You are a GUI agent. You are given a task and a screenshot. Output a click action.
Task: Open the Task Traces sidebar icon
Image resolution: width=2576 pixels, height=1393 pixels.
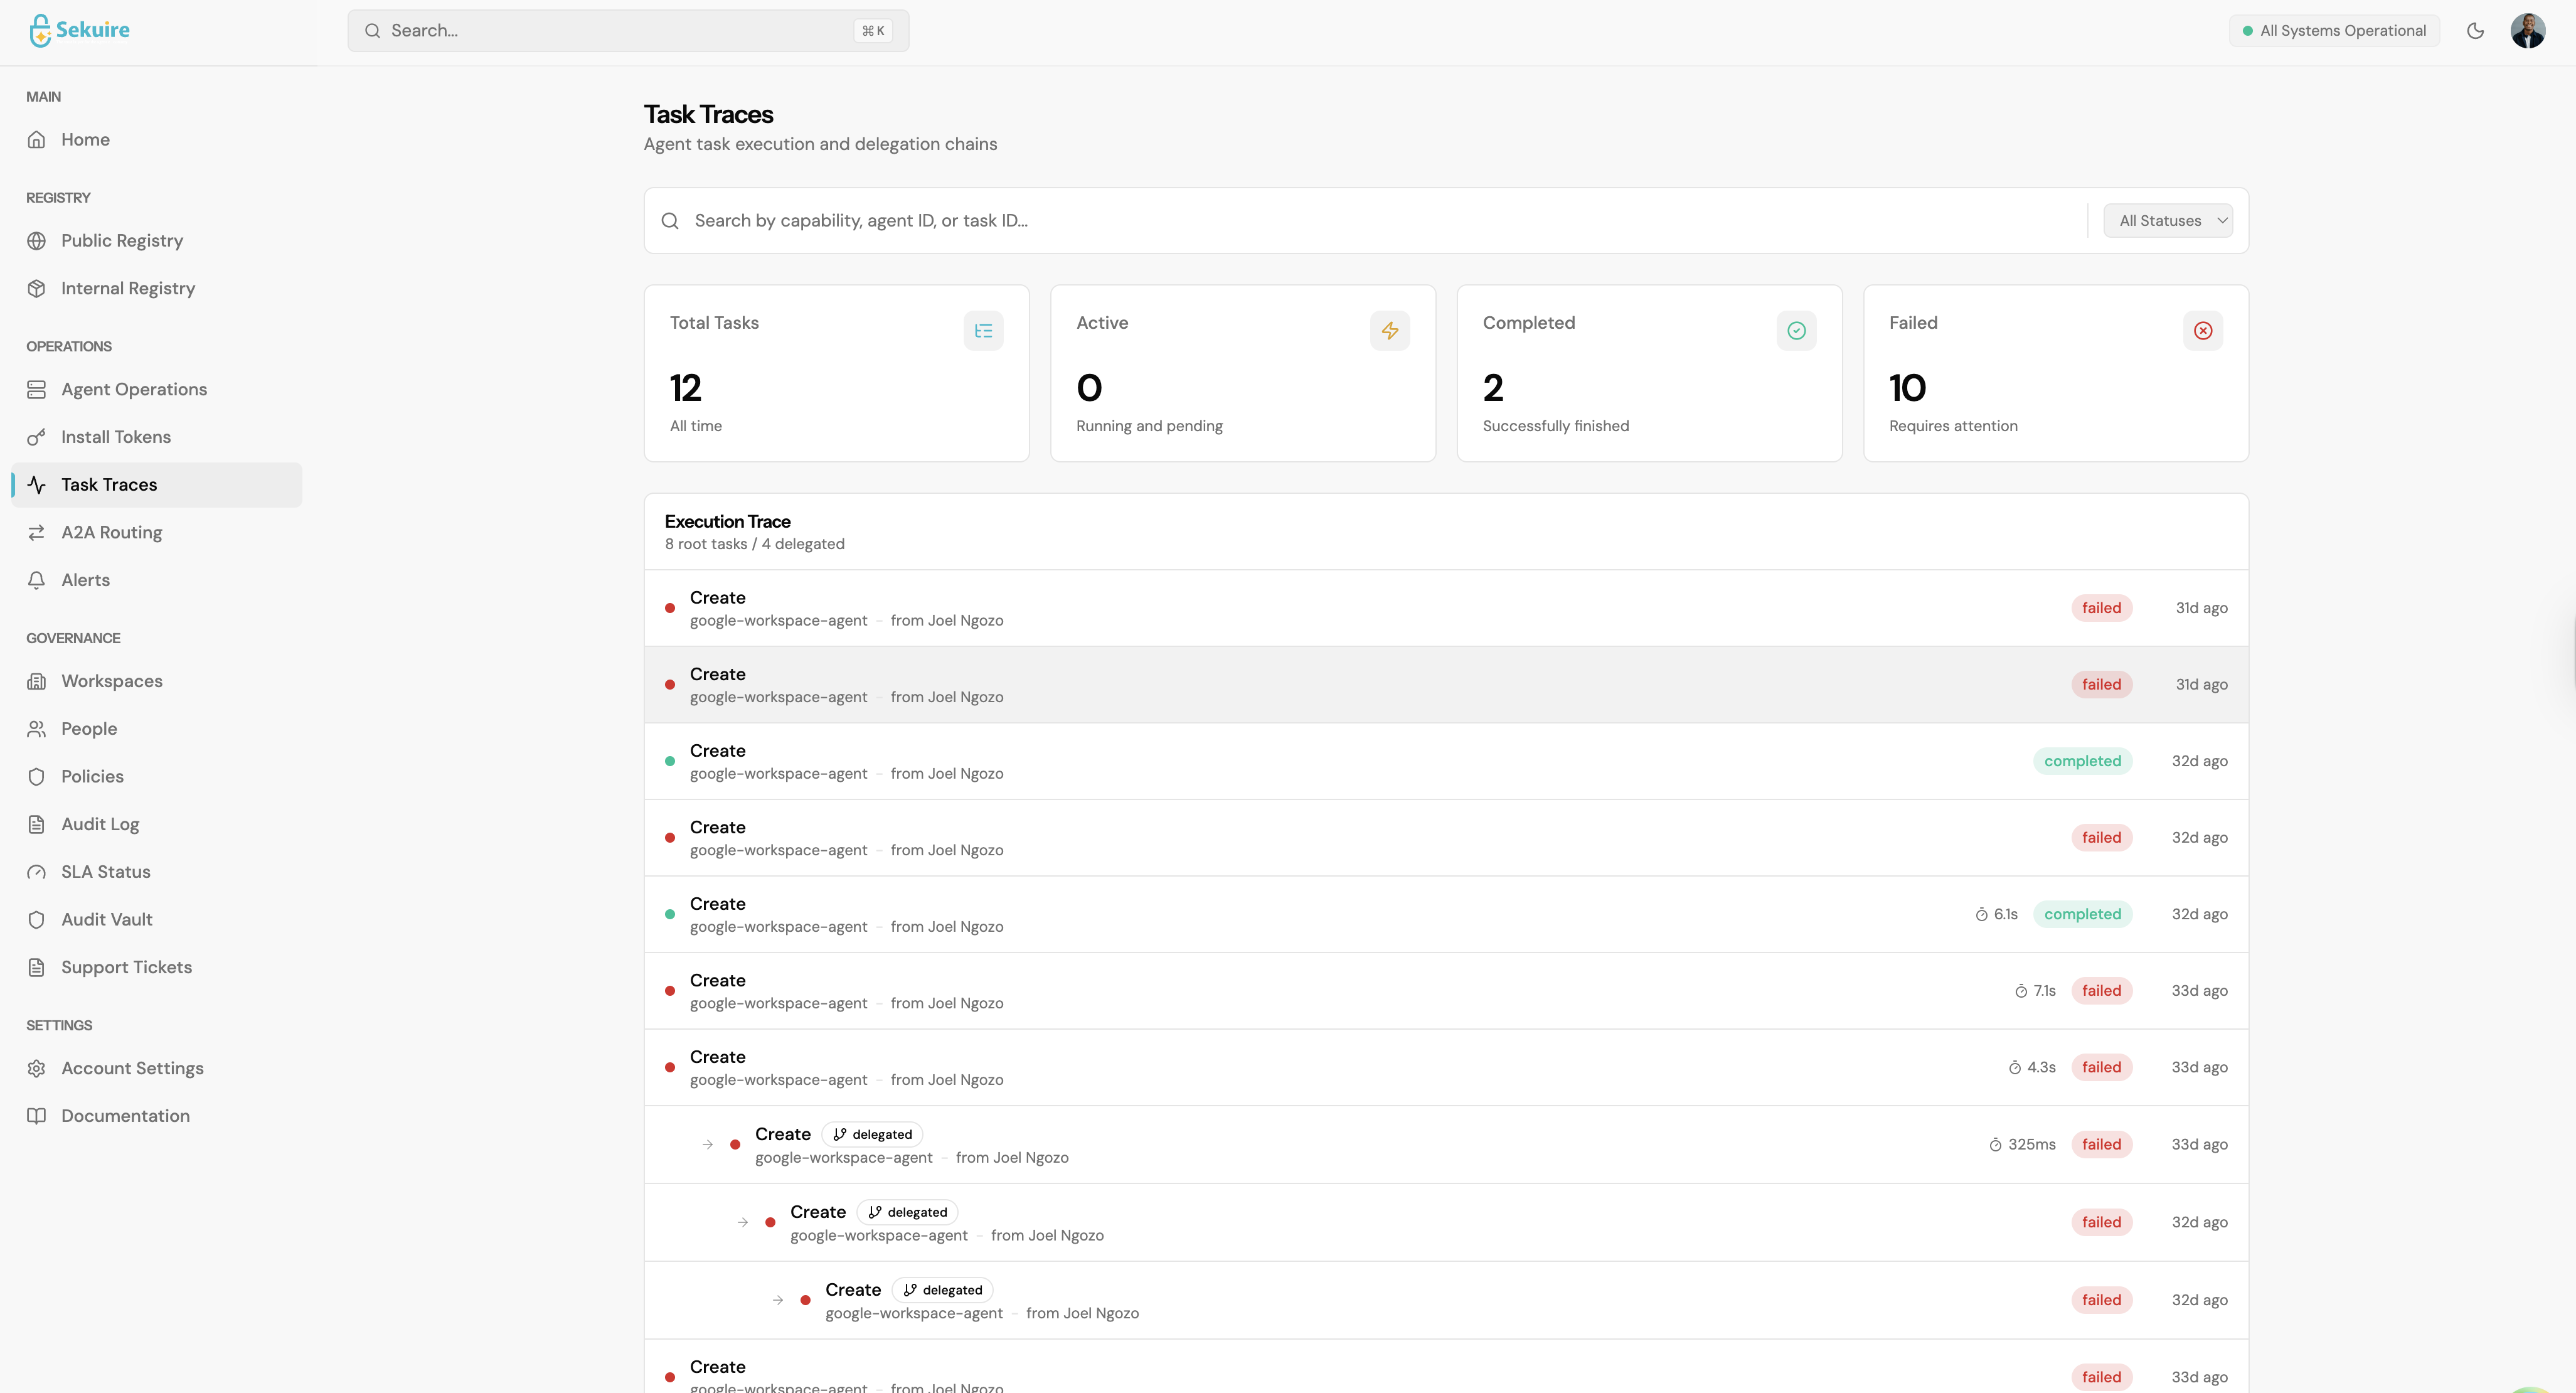pyautogui.click(x=37, y=484)
